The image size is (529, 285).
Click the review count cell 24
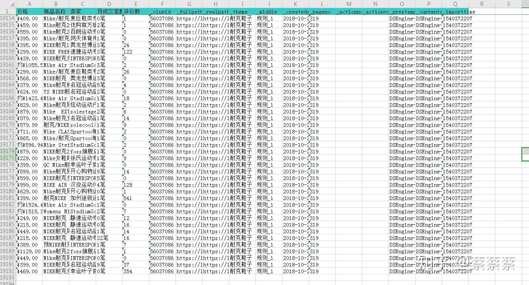pos(136,45)
